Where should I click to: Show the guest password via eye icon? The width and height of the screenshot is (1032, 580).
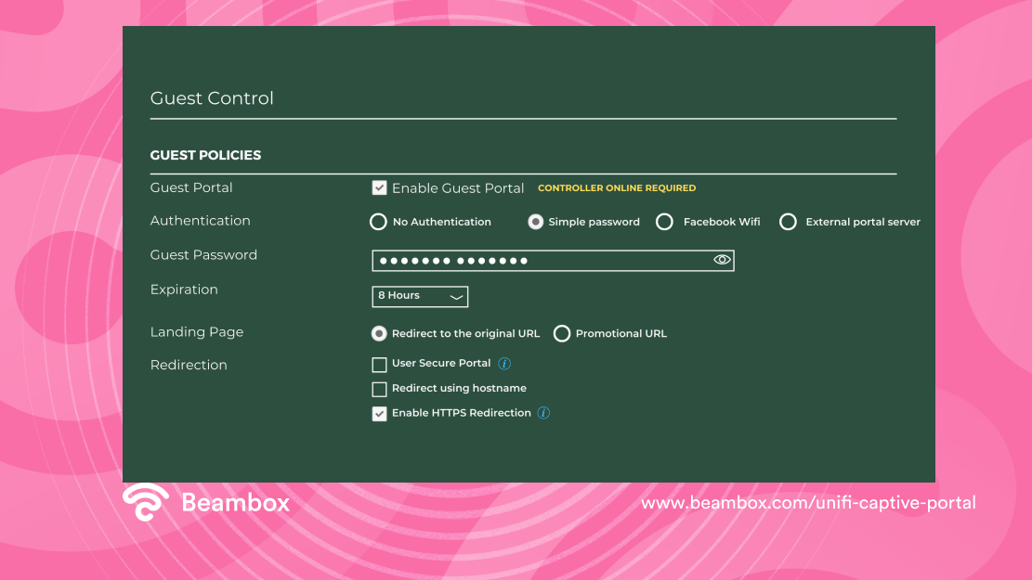(722, 260)
